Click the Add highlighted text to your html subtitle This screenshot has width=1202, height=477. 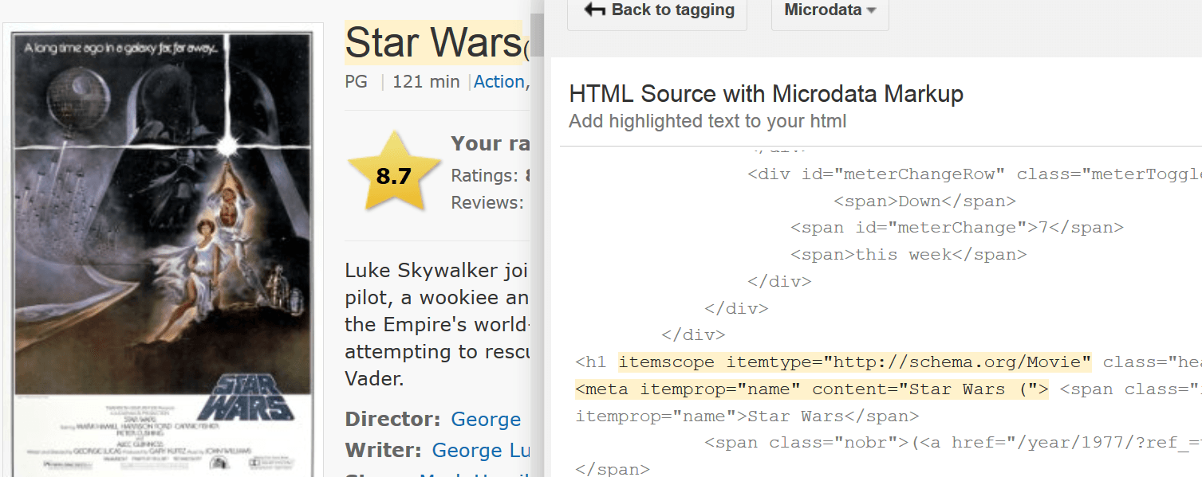pyautogui.click(x=707, y=121)
